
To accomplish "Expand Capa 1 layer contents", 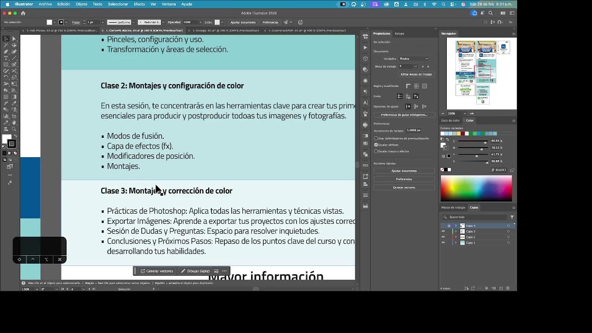I will pos(456,242).
